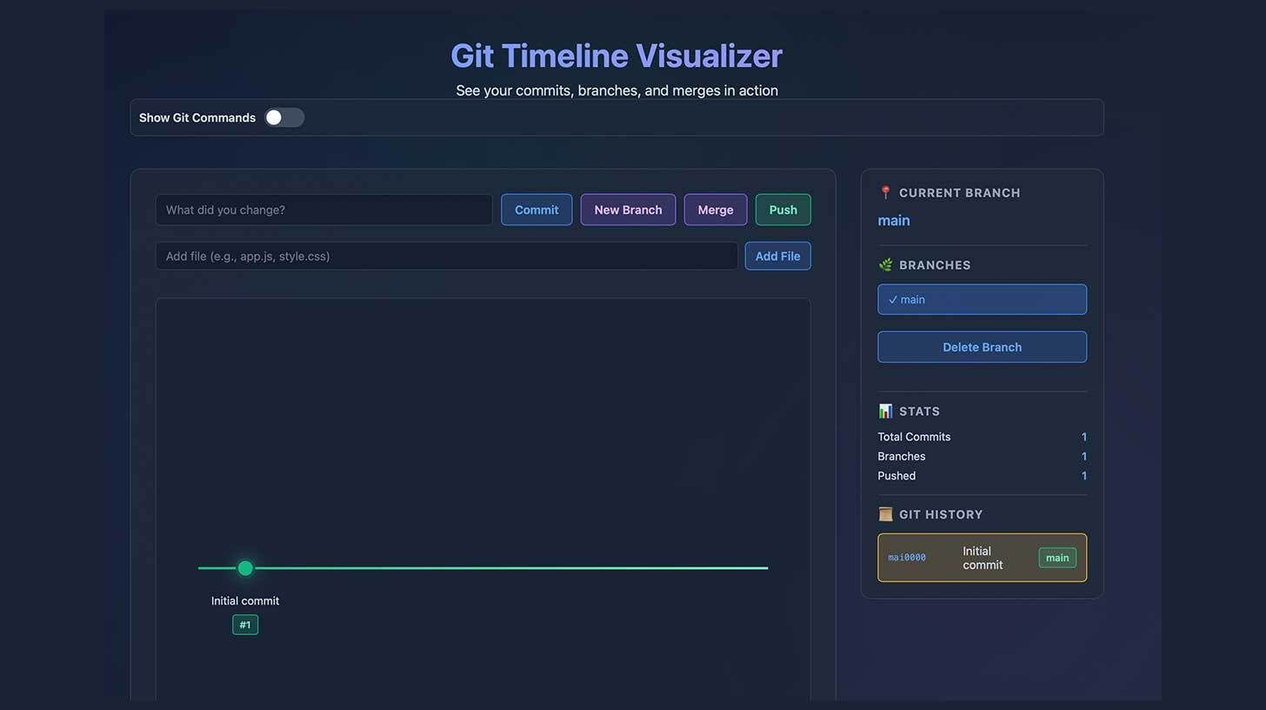Select the green commit node on timeline
The image size is (1266, 710).
[245, 568]
